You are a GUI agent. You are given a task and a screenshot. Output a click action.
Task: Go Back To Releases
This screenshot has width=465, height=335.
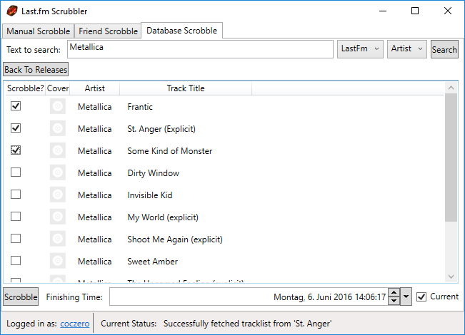[x=36, y=70]
